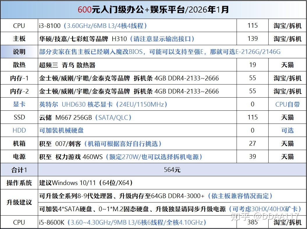Click the CPU自带 source cell

coord(288,104)
